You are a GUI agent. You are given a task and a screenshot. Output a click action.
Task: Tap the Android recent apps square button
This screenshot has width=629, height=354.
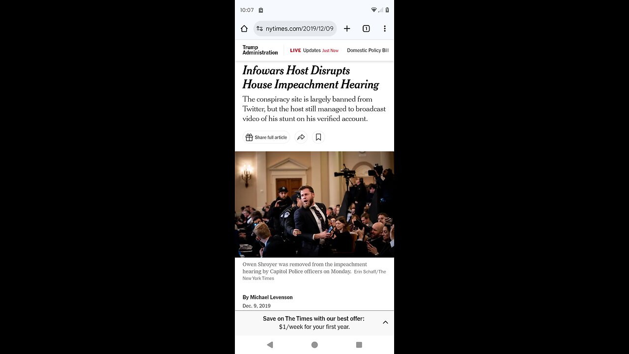(359, 345)
